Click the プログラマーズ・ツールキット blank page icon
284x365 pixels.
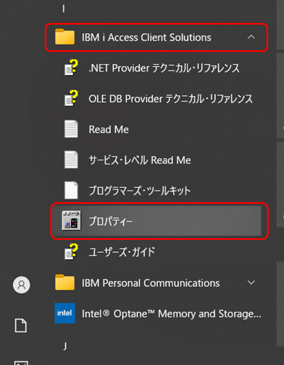[71, 190]
